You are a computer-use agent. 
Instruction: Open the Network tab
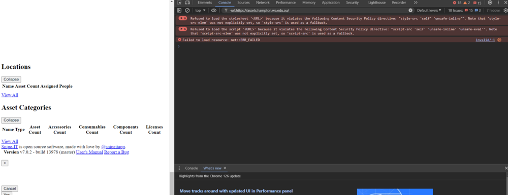263,3
